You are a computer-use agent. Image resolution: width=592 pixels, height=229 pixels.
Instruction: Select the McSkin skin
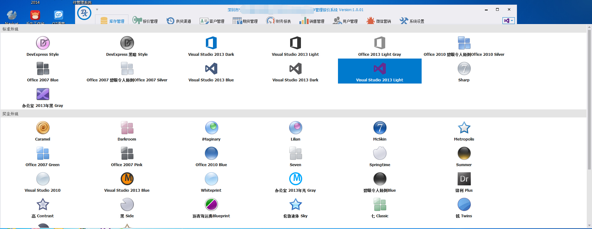pyautogui.click(x=380, y=131)
